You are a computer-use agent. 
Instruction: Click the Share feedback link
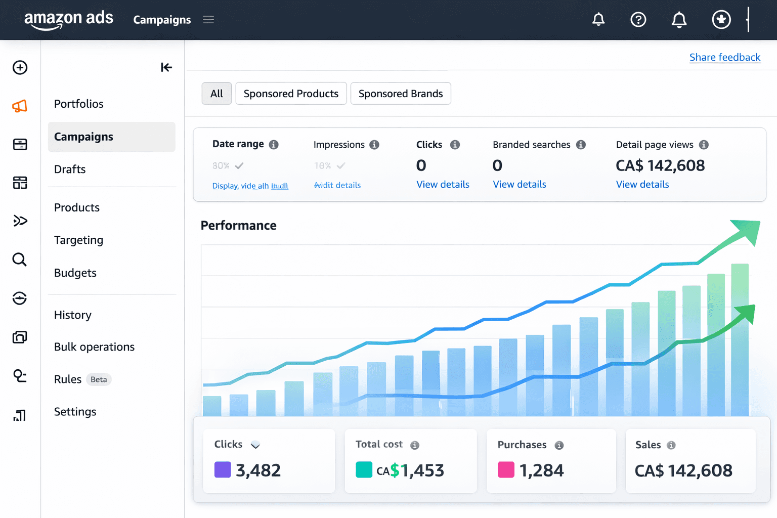point(725,57)
